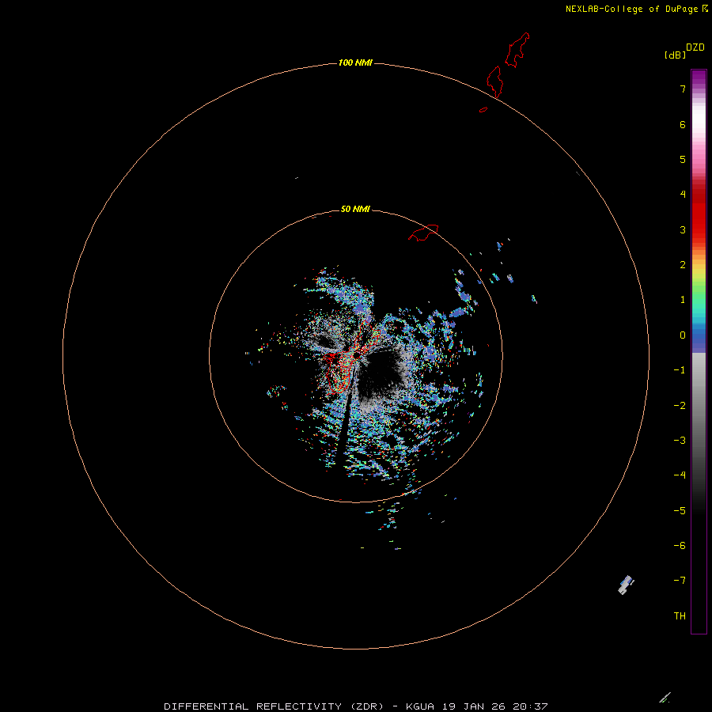The image size is (712, 712).
Task: Click the 6 tick label on the scale
Action: click(x=683, y=124)
